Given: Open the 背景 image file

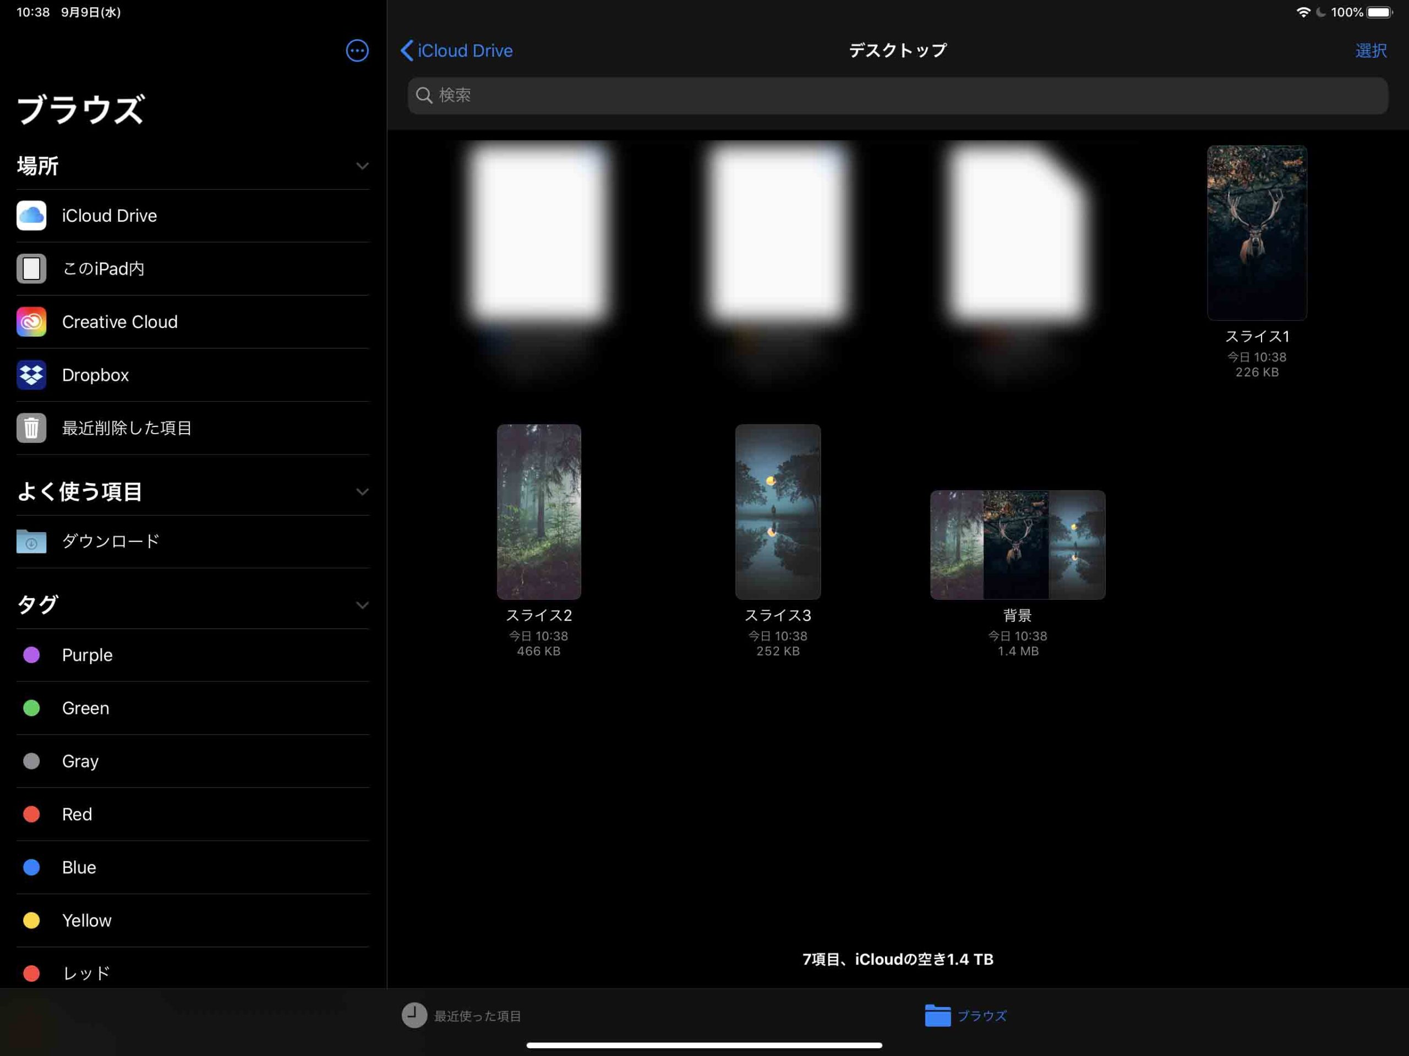Looking at the screenshot, I should pyautogui.click(x=1017, y=545).
